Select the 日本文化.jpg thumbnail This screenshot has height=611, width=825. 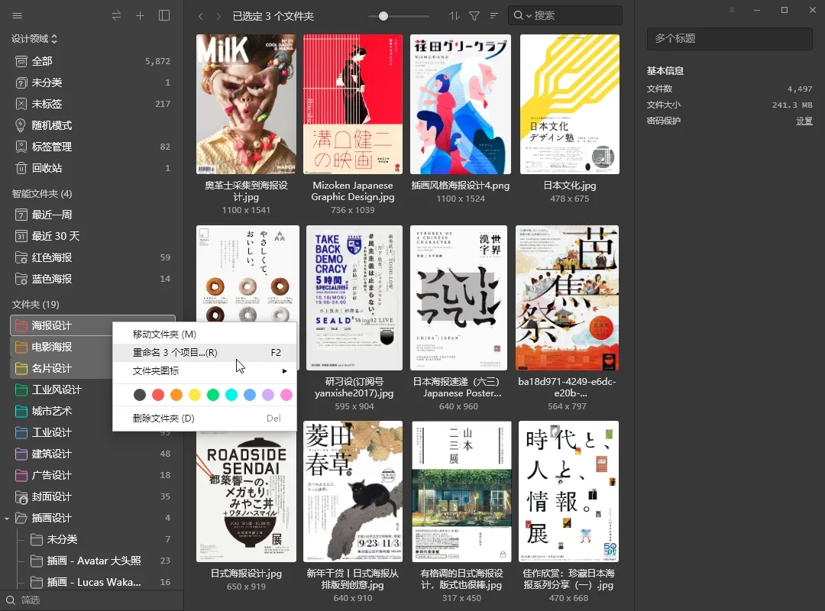(x=569, y=105)
